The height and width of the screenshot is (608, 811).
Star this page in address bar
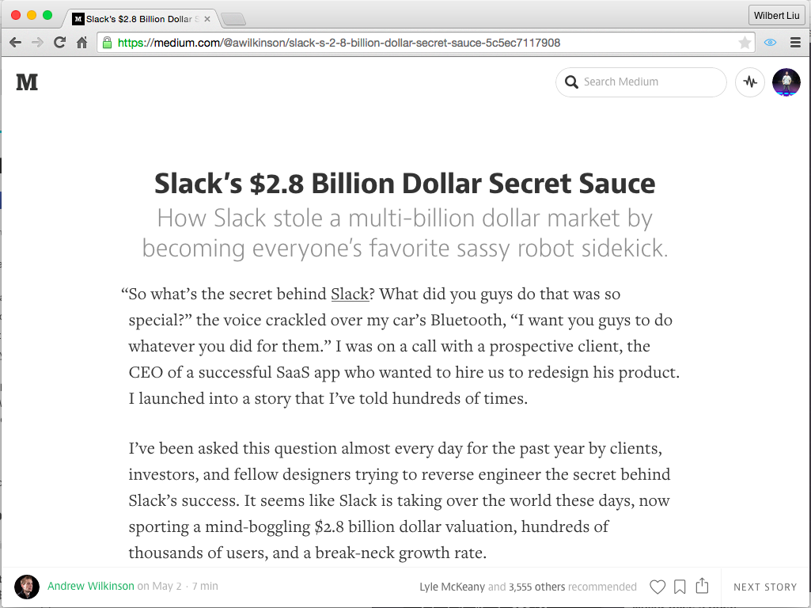(745, 43)
